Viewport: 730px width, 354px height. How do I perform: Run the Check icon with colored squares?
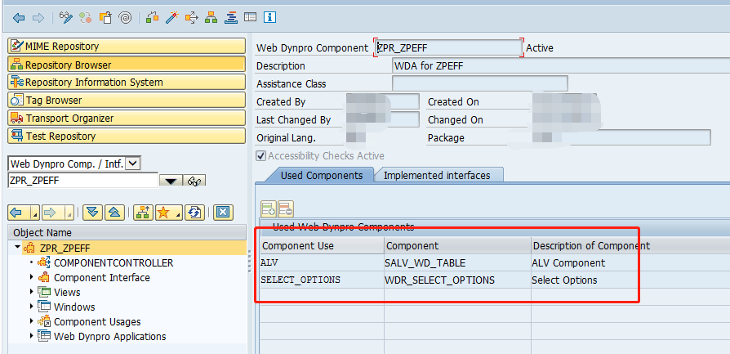pos(152,18)
